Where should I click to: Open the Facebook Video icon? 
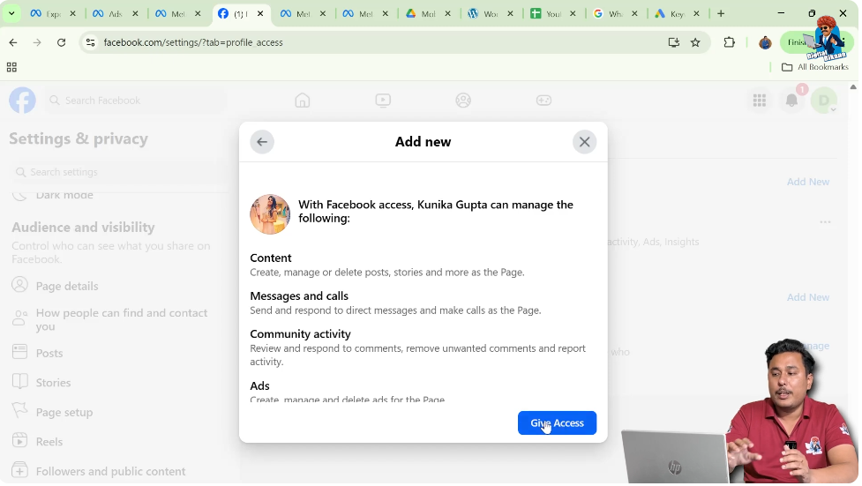click(385, 101)
